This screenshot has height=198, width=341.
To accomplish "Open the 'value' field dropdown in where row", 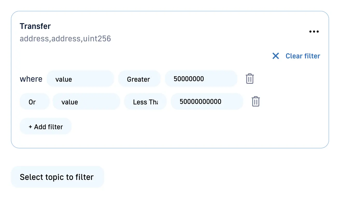I will click(80, 79).
